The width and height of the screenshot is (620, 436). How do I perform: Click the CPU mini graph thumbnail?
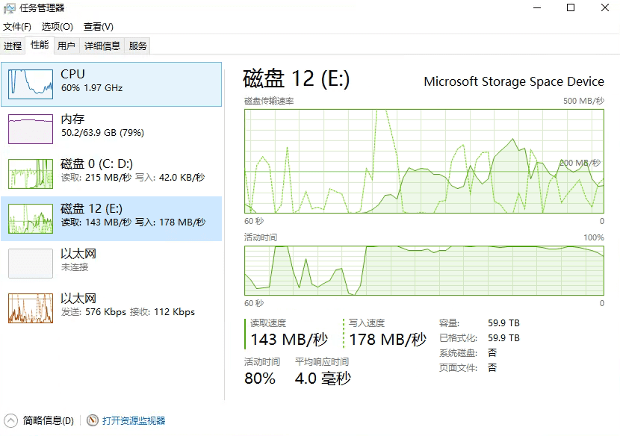(x=31, y=84)
